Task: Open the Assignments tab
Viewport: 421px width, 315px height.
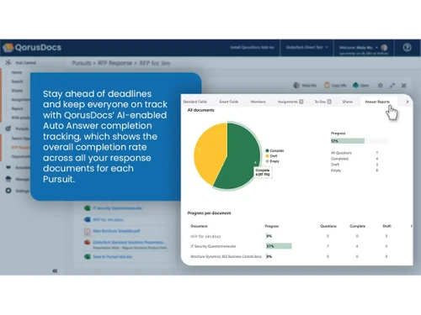Action: [290, 102]
